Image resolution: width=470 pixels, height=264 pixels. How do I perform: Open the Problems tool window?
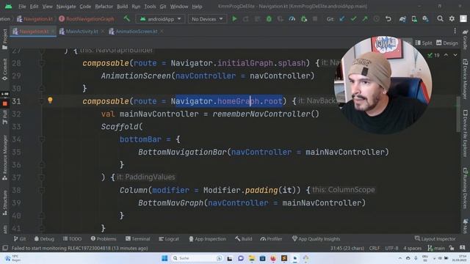click(104, 238)
